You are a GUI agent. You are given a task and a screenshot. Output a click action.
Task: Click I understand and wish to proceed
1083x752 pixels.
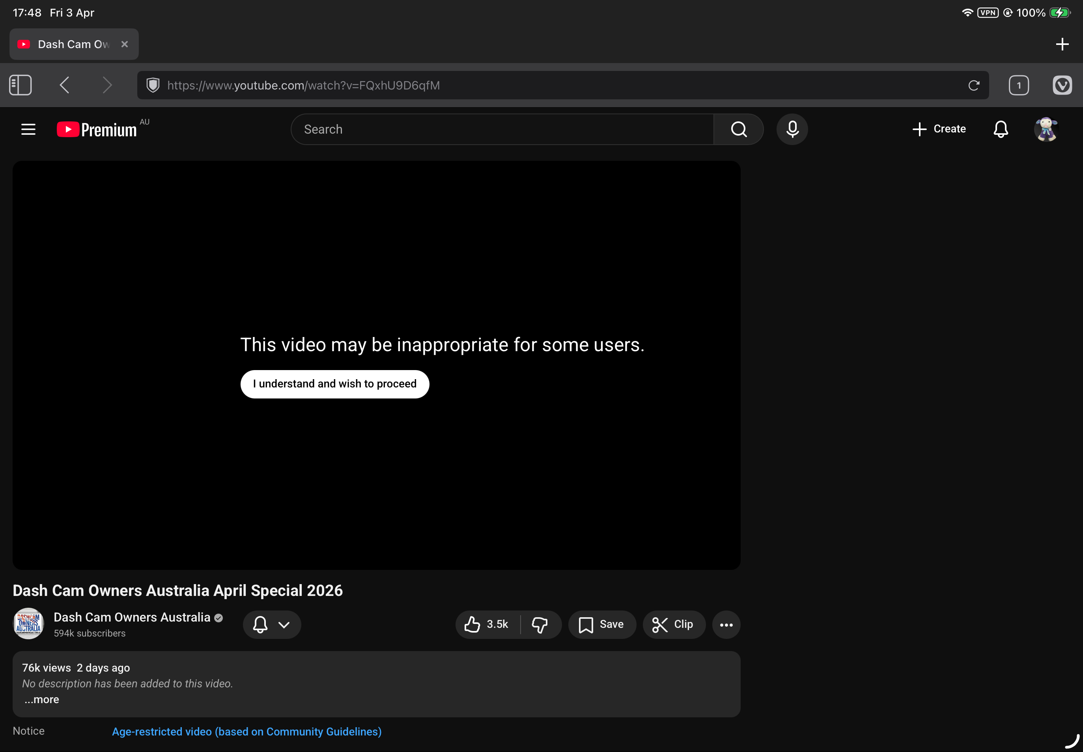[334, 384]
